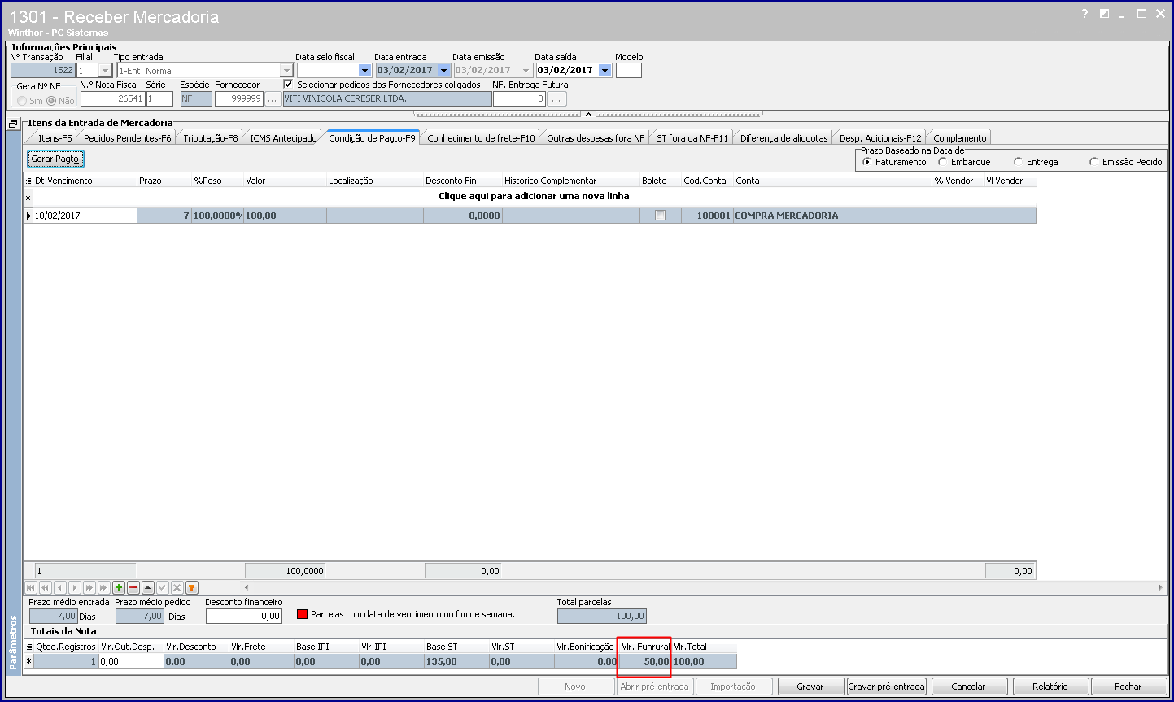Viewport: 1174px width, 702px height.
Task: Open Data selo fiscal date picker
Action: click(x=364, y=71)
